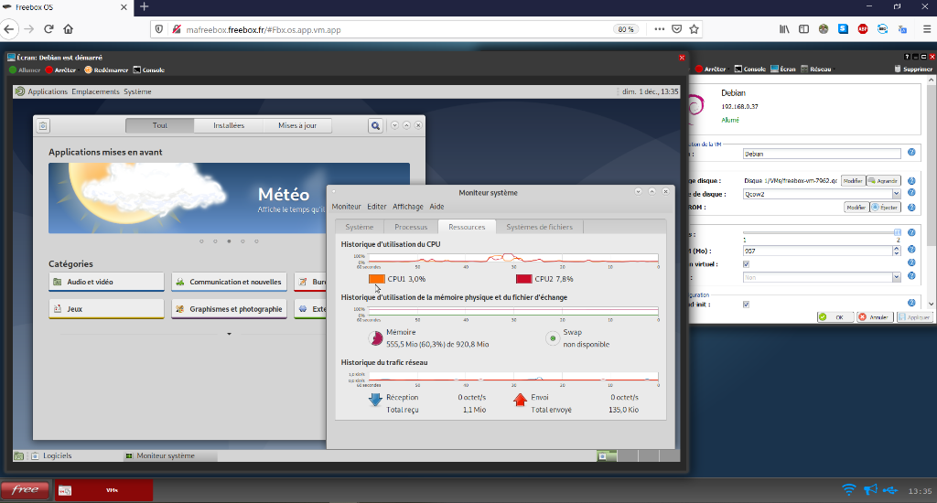Open the Freebox VMs taskbar item
Image resolution: width=937 pixels, height=503 pixels.
(102, 490)
